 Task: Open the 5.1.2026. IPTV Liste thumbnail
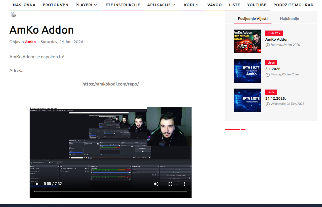247,71
